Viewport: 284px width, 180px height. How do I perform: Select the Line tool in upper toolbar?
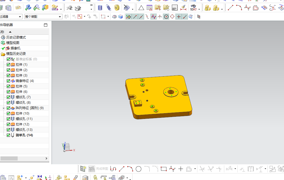tap(231, 8)
